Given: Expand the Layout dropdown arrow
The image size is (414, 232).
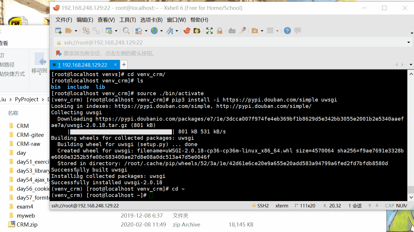Looking at the screenshot, I should pyautogui.click(x=277, y=31).
